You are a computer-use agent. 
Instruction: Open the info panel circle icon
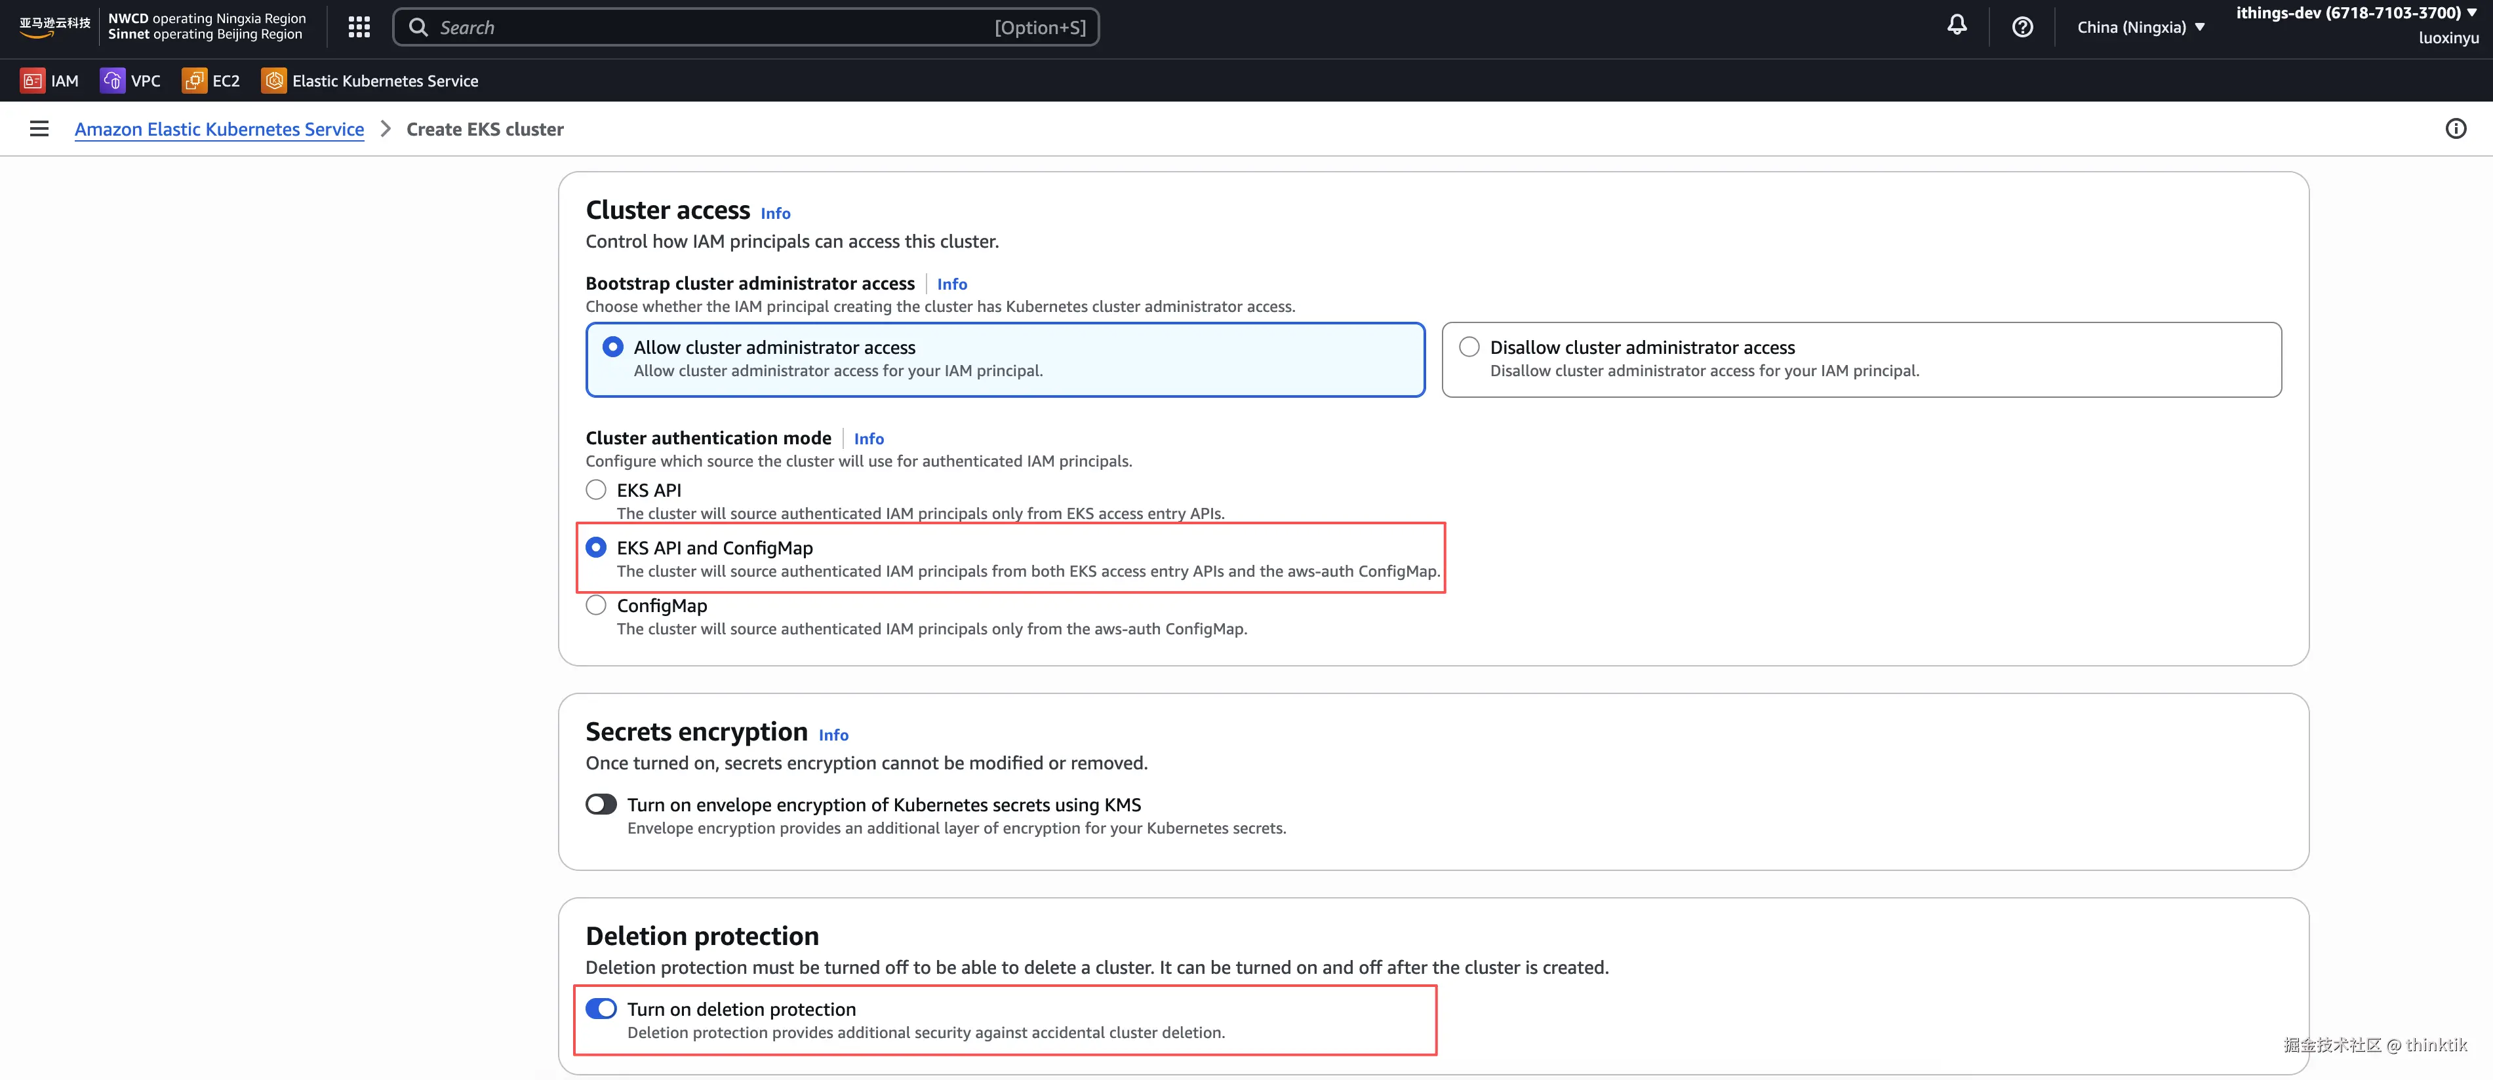click(x=2455, y=128)
